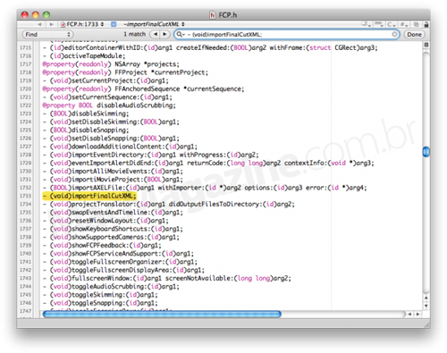
Task: Click highlighted importFinalCutXML line 1733
Action: point(89,196)
